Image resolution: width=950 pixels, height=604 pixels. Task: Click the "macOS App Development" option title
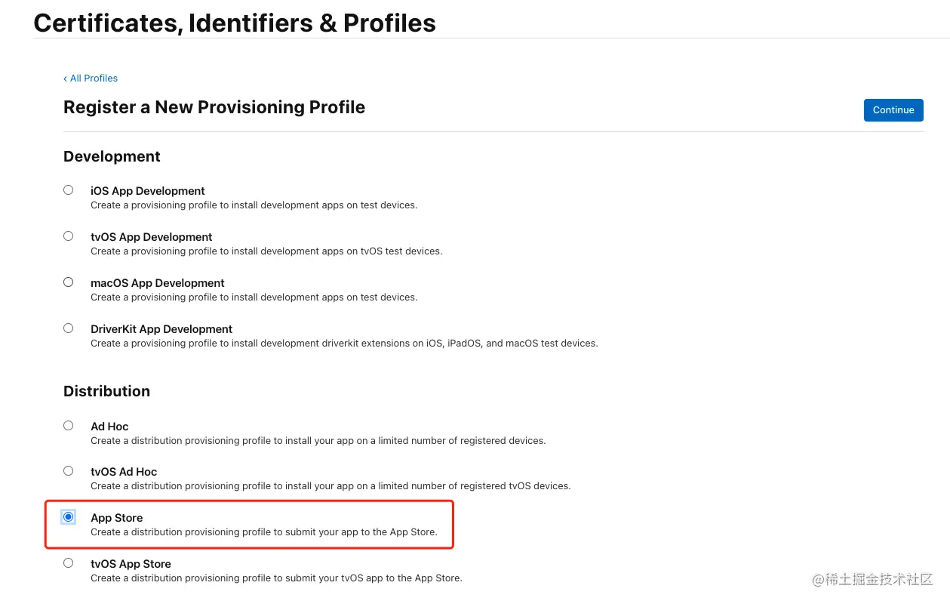point(158,283)
